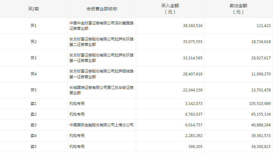Click the 买入金额（元） column header
The height and width of the screenshot is (153, 274).
[x=170, y=9]
